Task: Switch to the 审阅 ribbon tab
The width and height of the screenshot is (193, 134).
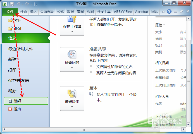Action: [80, 12]
